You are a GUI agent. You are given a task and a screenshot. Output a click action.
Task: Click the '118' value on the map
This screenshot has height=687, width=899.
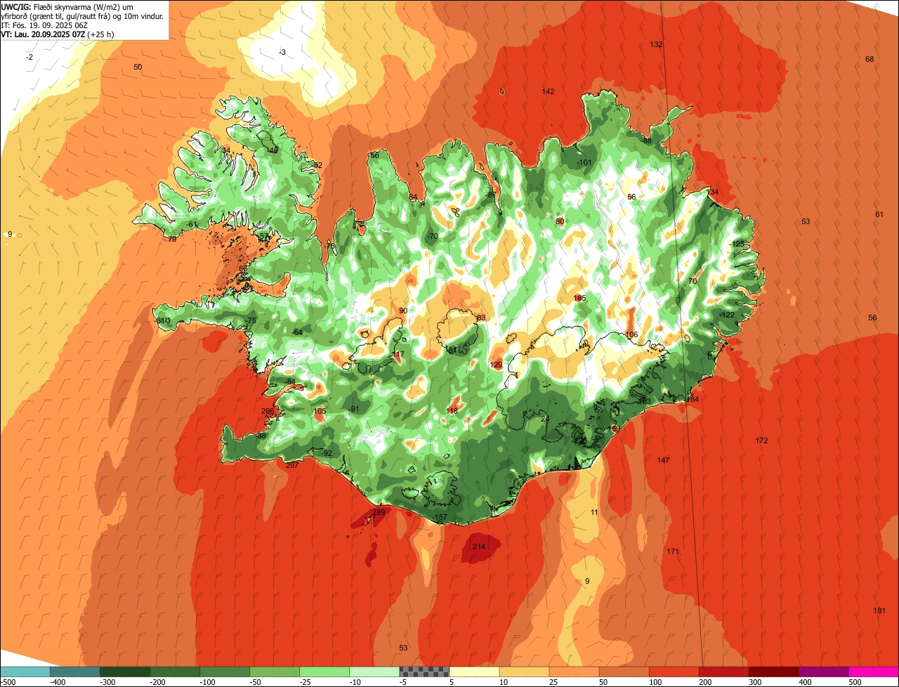tap(452, 411)
